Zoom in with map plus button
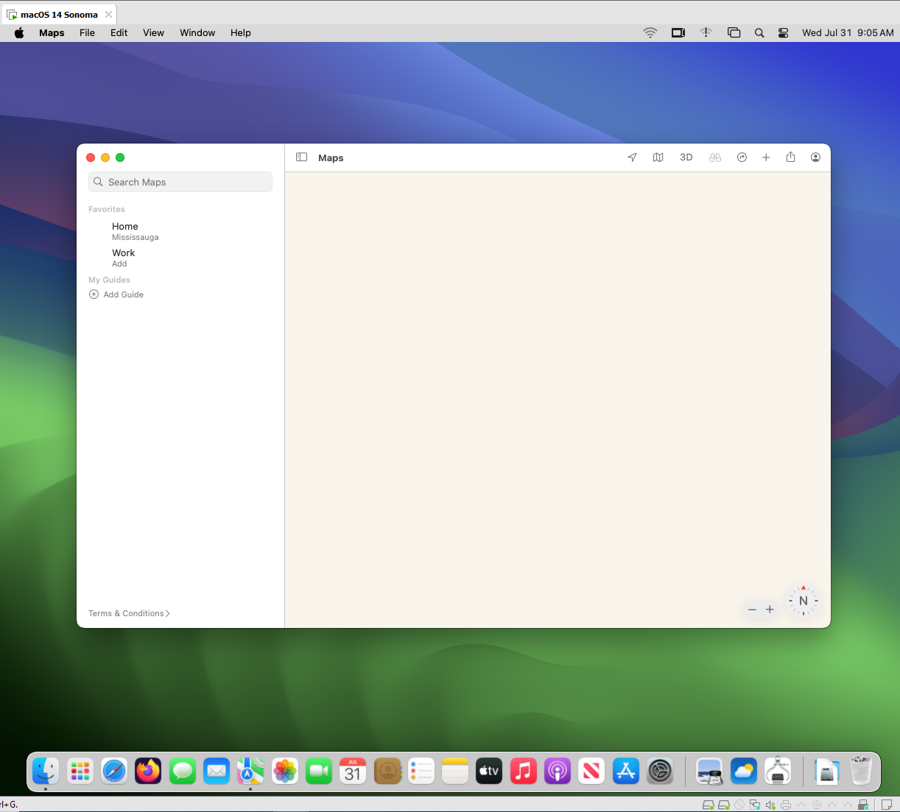 (x=770, y=610)
